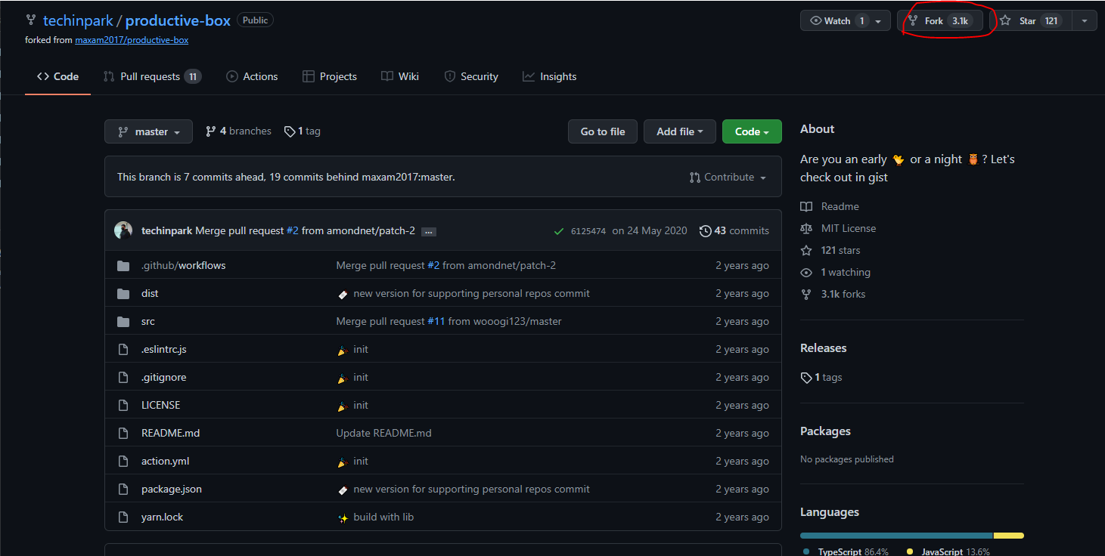Viewport: 1105px width, 556px height.
Task: Open the Add file dropdown
Action: click(680, 131)
